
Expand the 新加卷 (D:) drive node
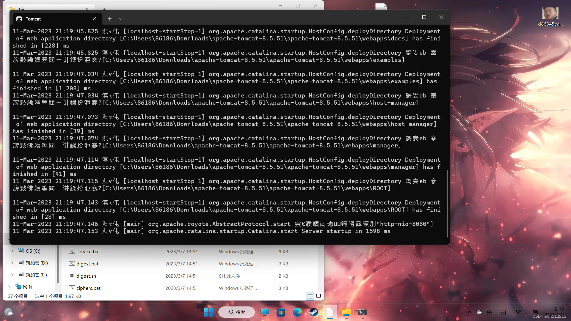12,263
